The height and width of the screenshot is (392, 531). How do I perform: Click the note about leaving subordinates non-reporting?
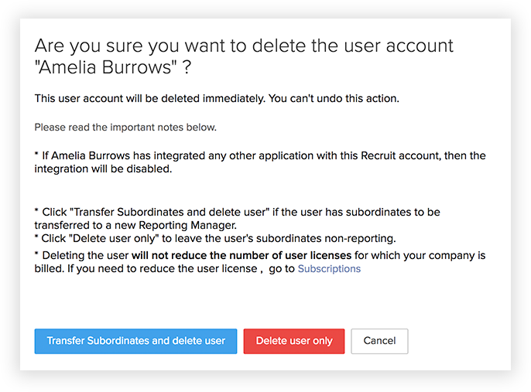pyautogui.click(x=214, y=237)
